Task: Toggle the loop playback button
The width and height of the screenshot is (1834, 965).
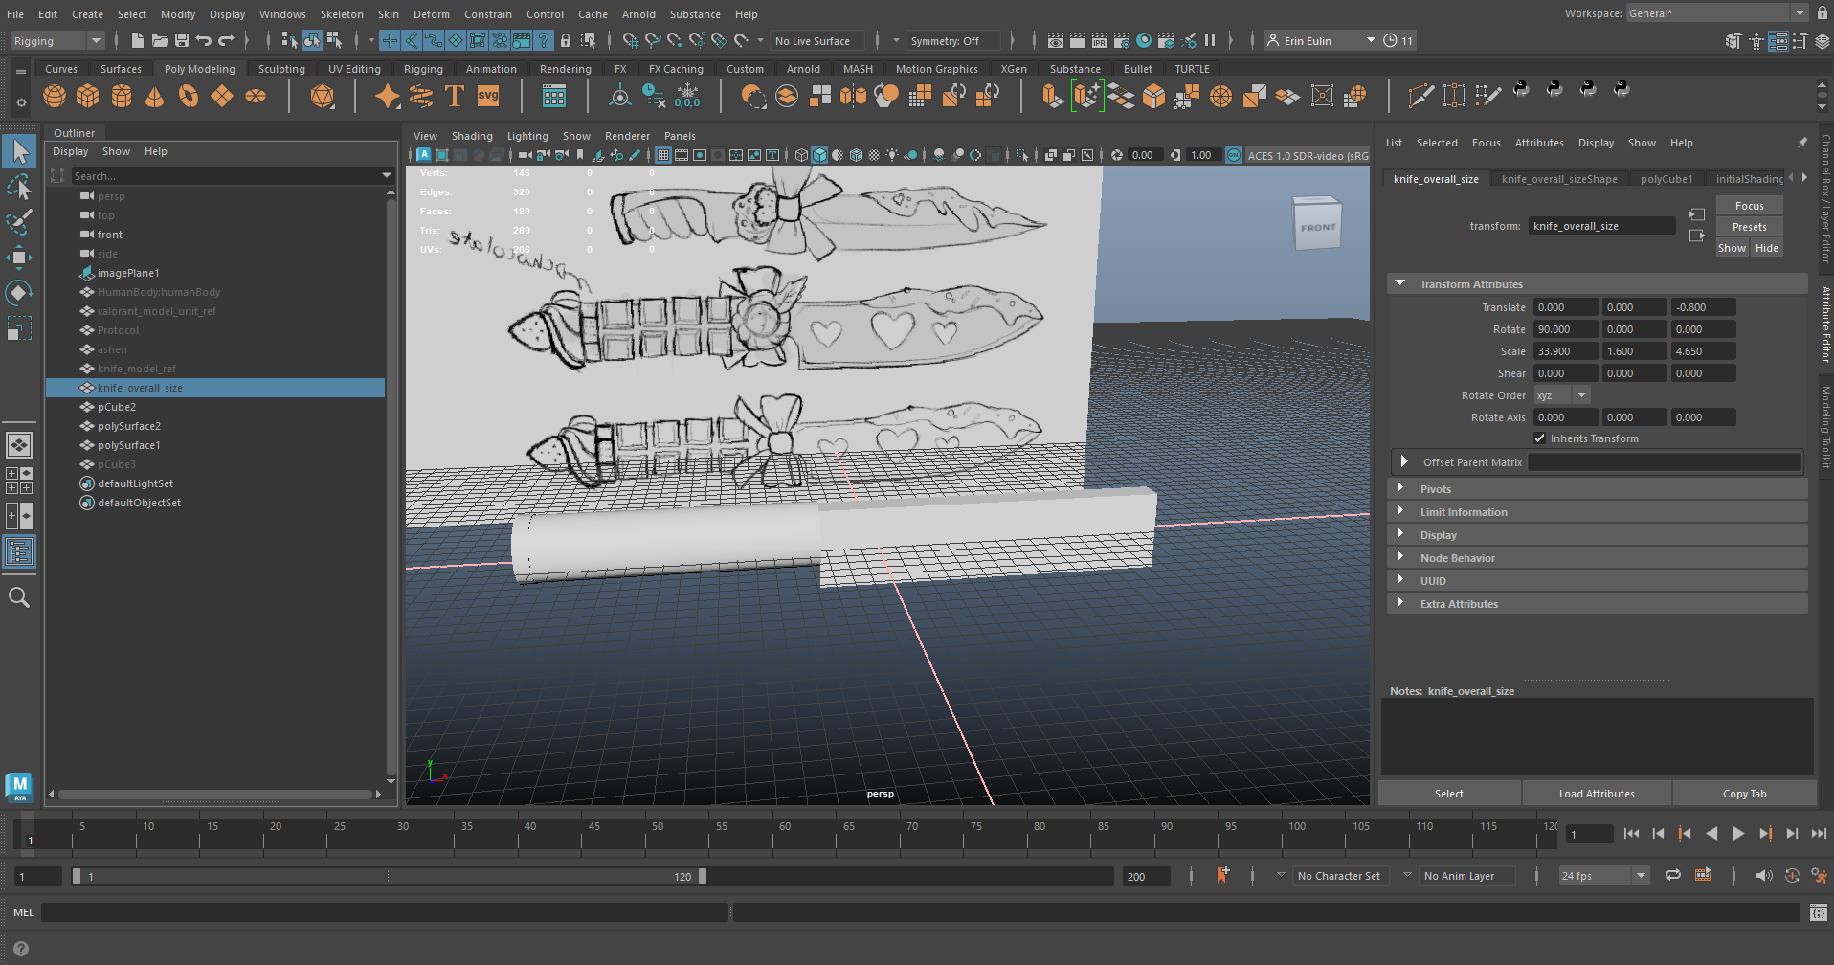Action: (x=1672, y=875)
